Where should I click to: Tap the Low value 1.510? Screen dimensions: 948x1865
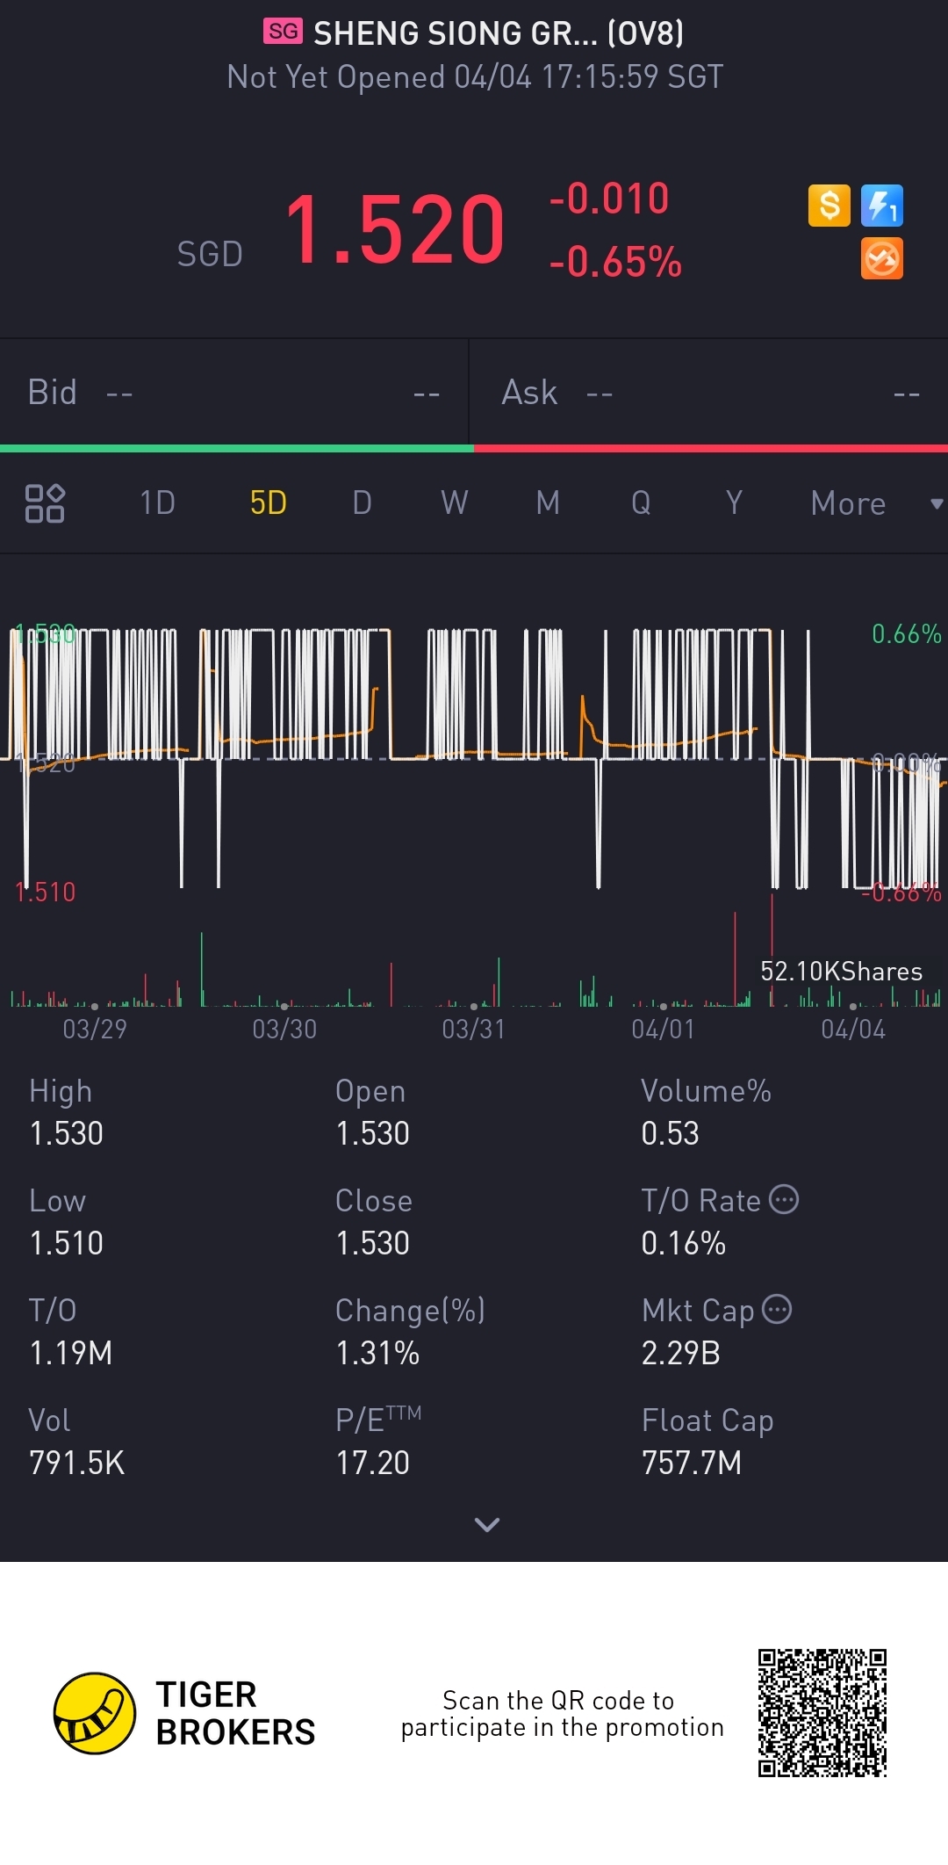coord(67,1243)
